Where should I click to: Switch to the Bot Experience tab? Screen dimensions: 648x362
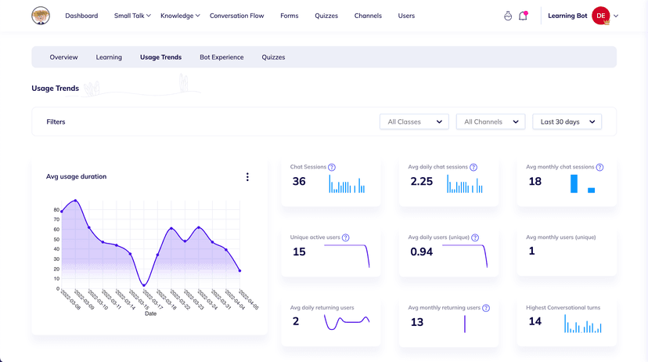221,57
